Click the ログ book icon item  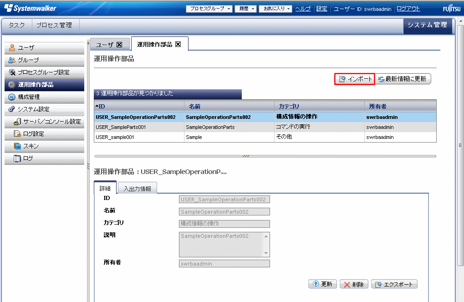(18, 159)
